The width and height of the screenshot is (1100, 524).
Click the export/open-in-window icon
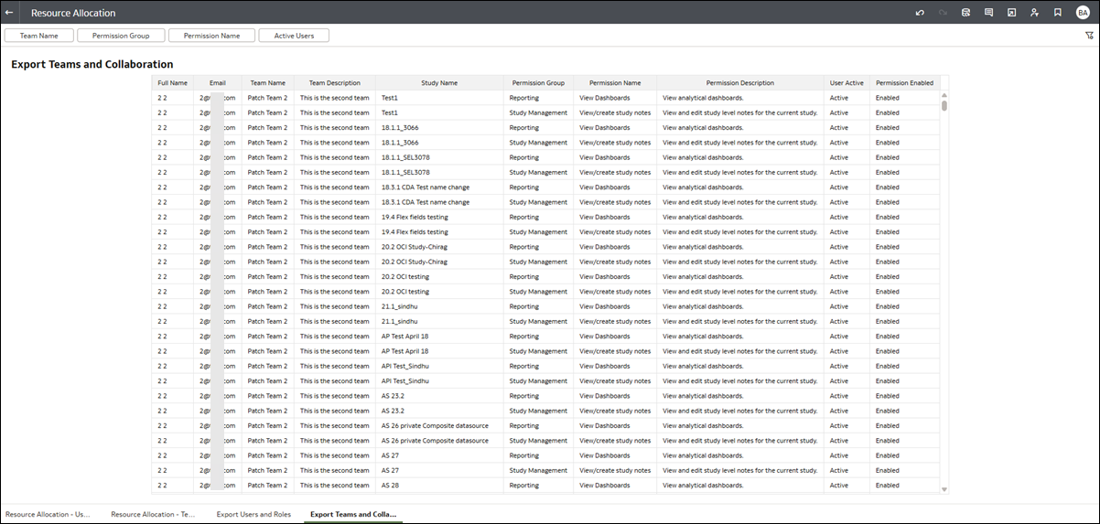pyautogui.click(x=1011, y=13)
